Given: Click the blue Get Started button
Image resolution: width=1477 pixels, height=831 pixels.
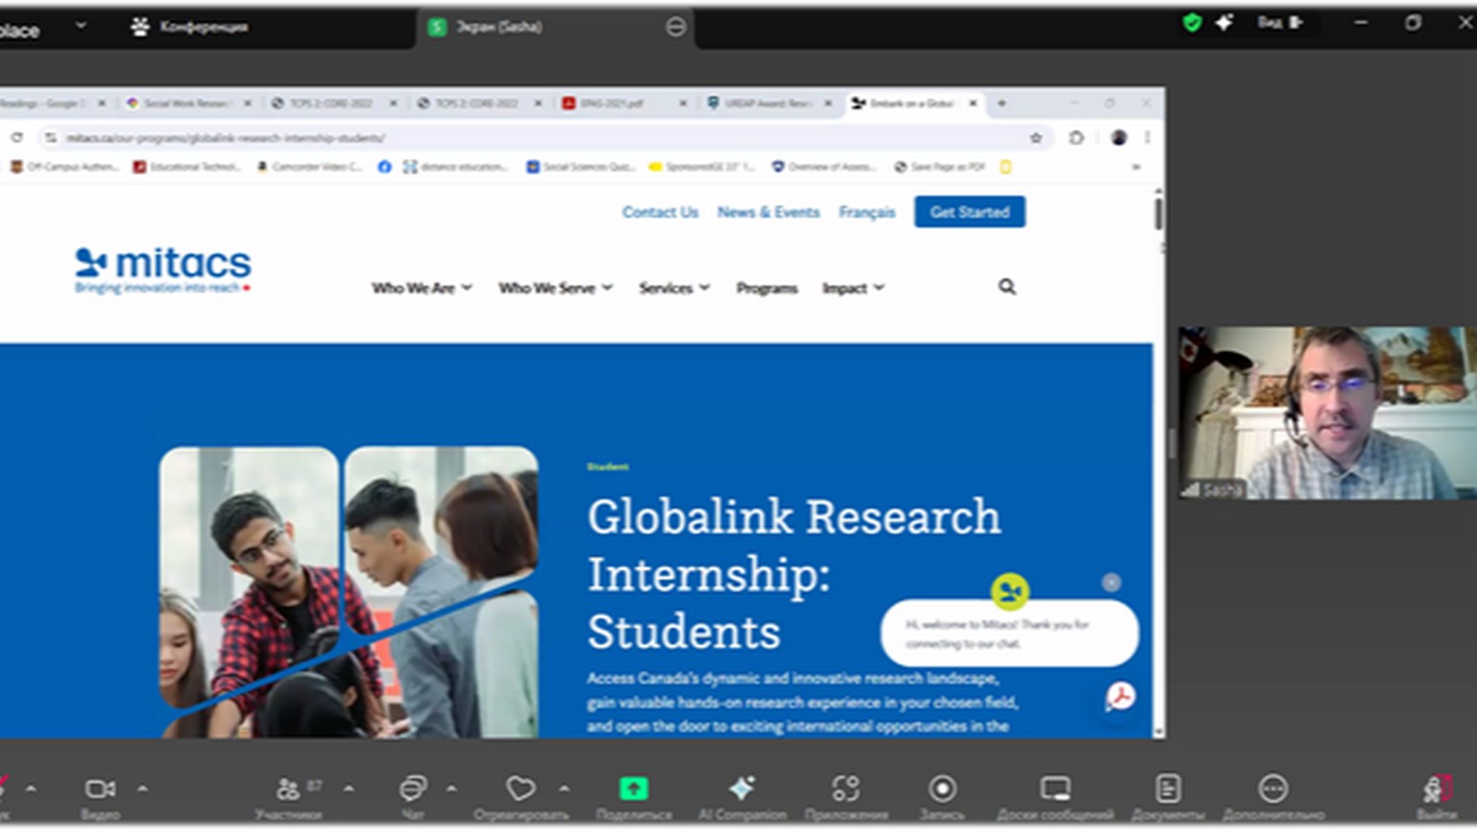Looking at the screenshot, I should tap(969, 212).
